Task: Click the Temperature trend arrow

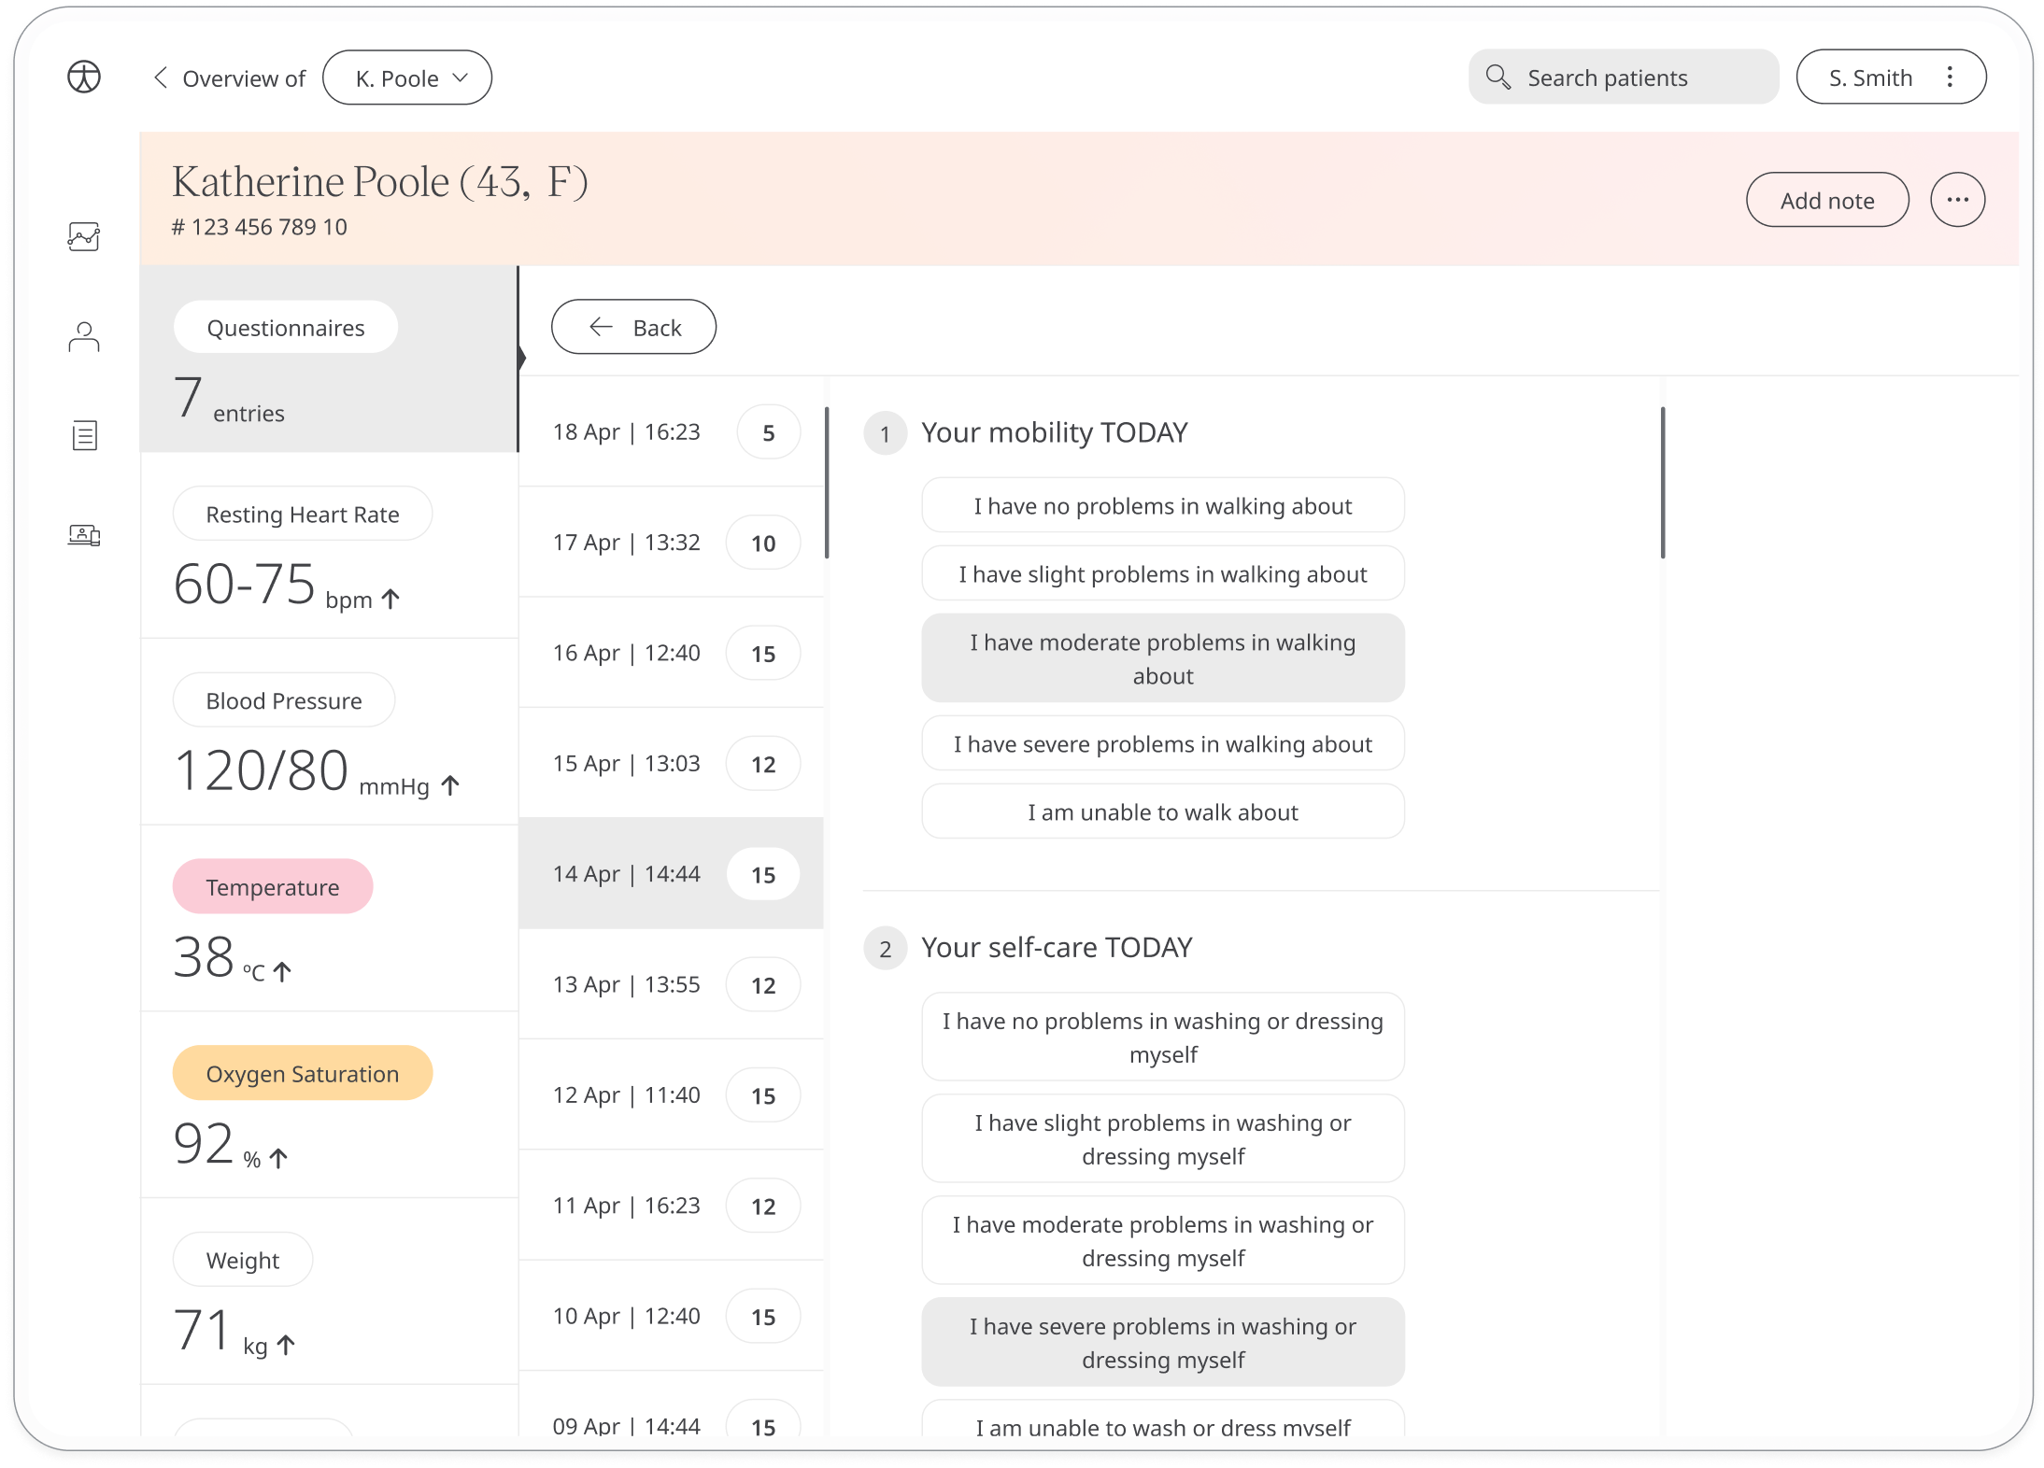Action: (x=282, y=972)
